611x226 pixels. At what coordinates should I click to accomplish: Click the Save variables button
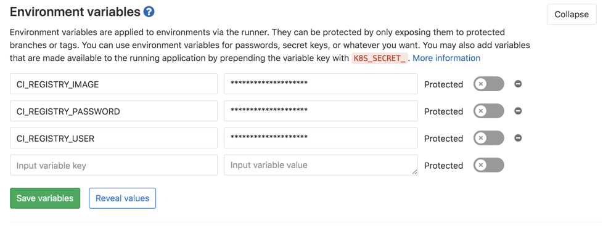pyautogui.click(x=45, y=198)
